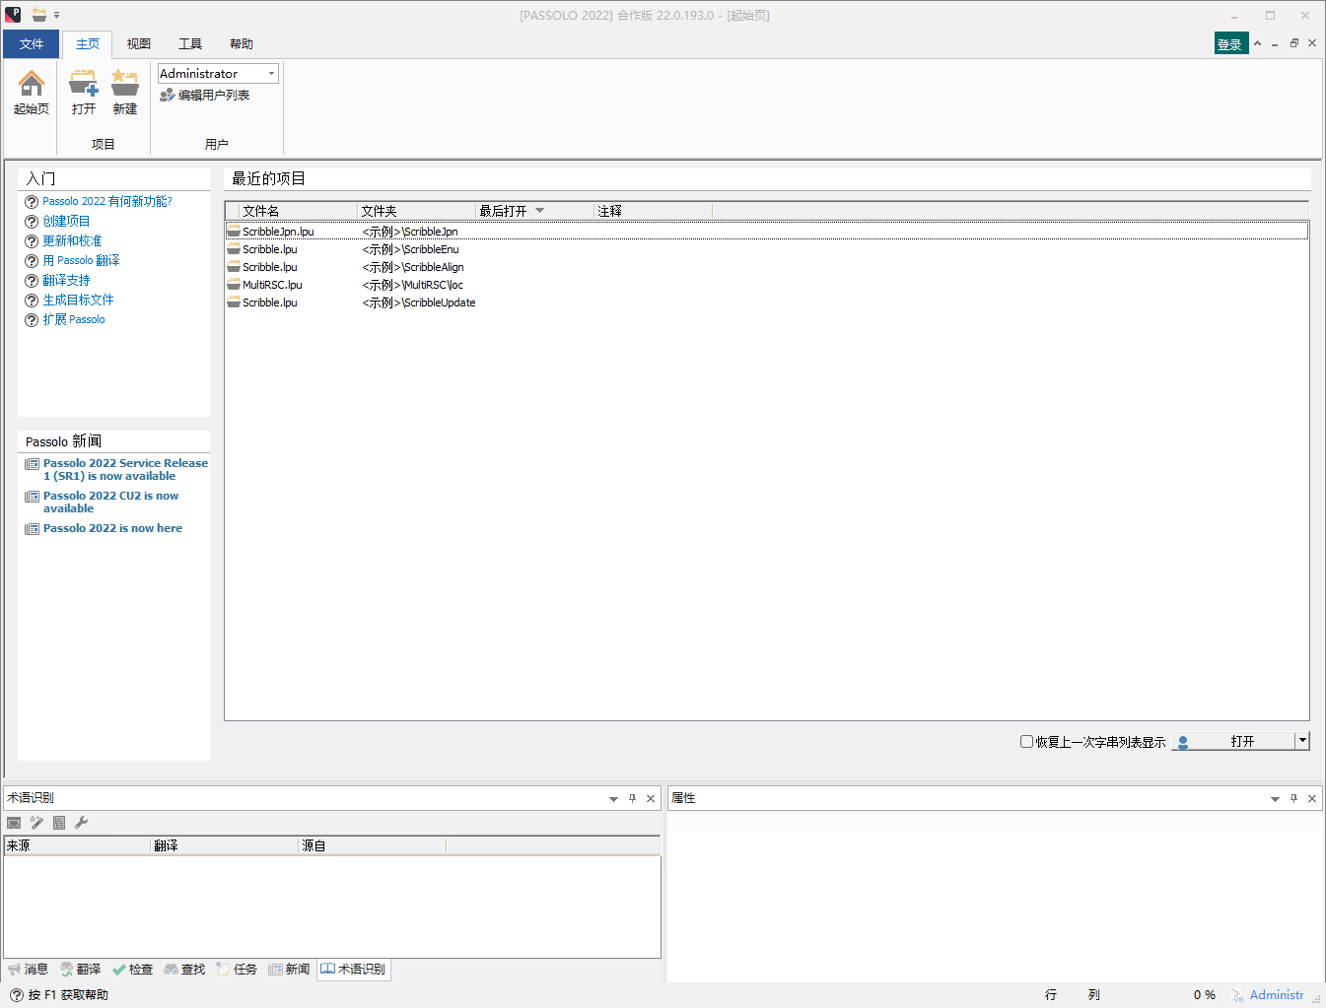Switch to the 视图 ribbon tab
1326x1008 pixels.
[139, 44]
